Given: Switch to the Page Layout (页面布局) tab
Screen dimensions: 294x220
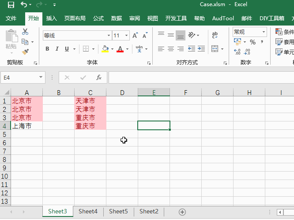Looking at the screenshot, I should coord(75,18).
